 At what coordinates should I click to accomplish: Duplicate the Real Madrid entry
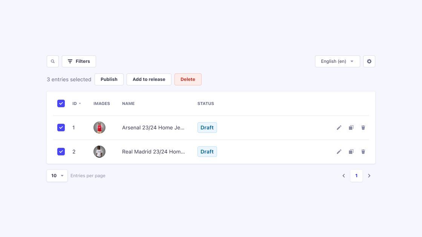(351, 152)
